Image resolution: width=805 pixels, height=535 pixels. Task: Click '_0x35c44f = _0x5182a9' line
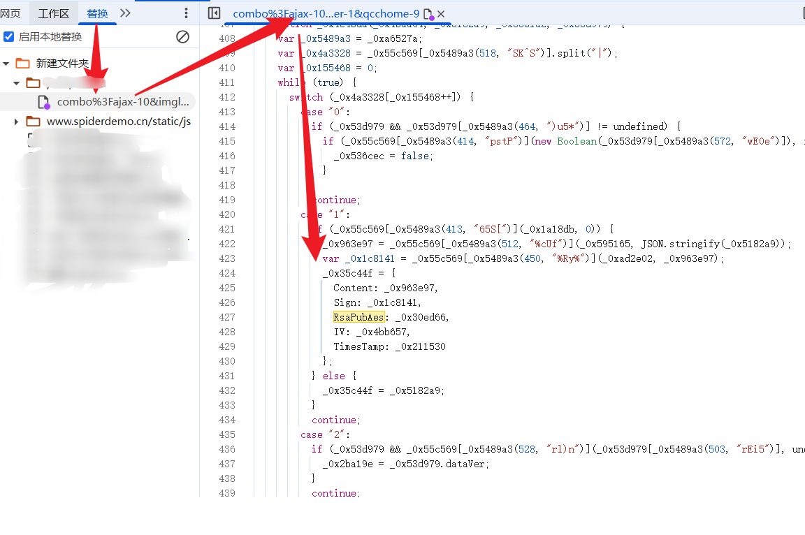(x=383, y=391)
